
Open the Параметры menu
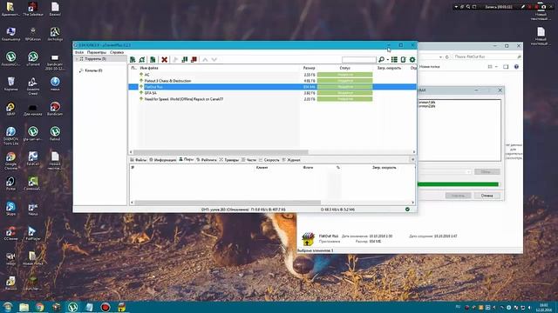tap(97, 52)
